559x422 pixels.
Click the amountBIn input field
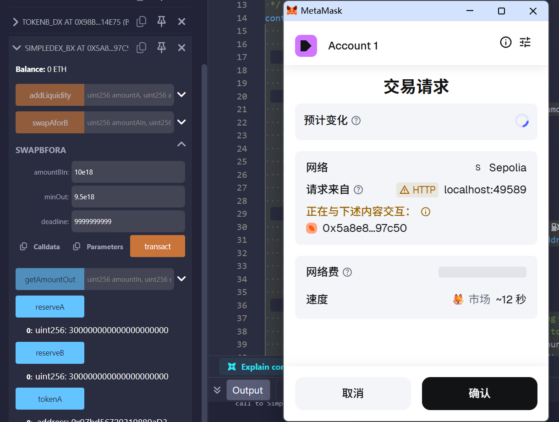tap(128, 172)
